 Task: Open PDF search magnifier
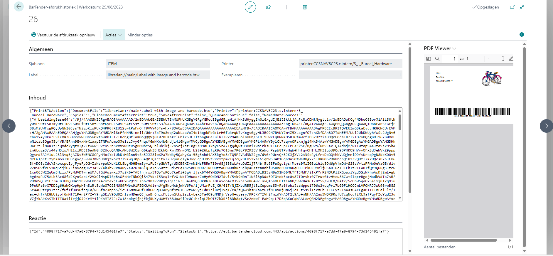(x=437, y=59)
